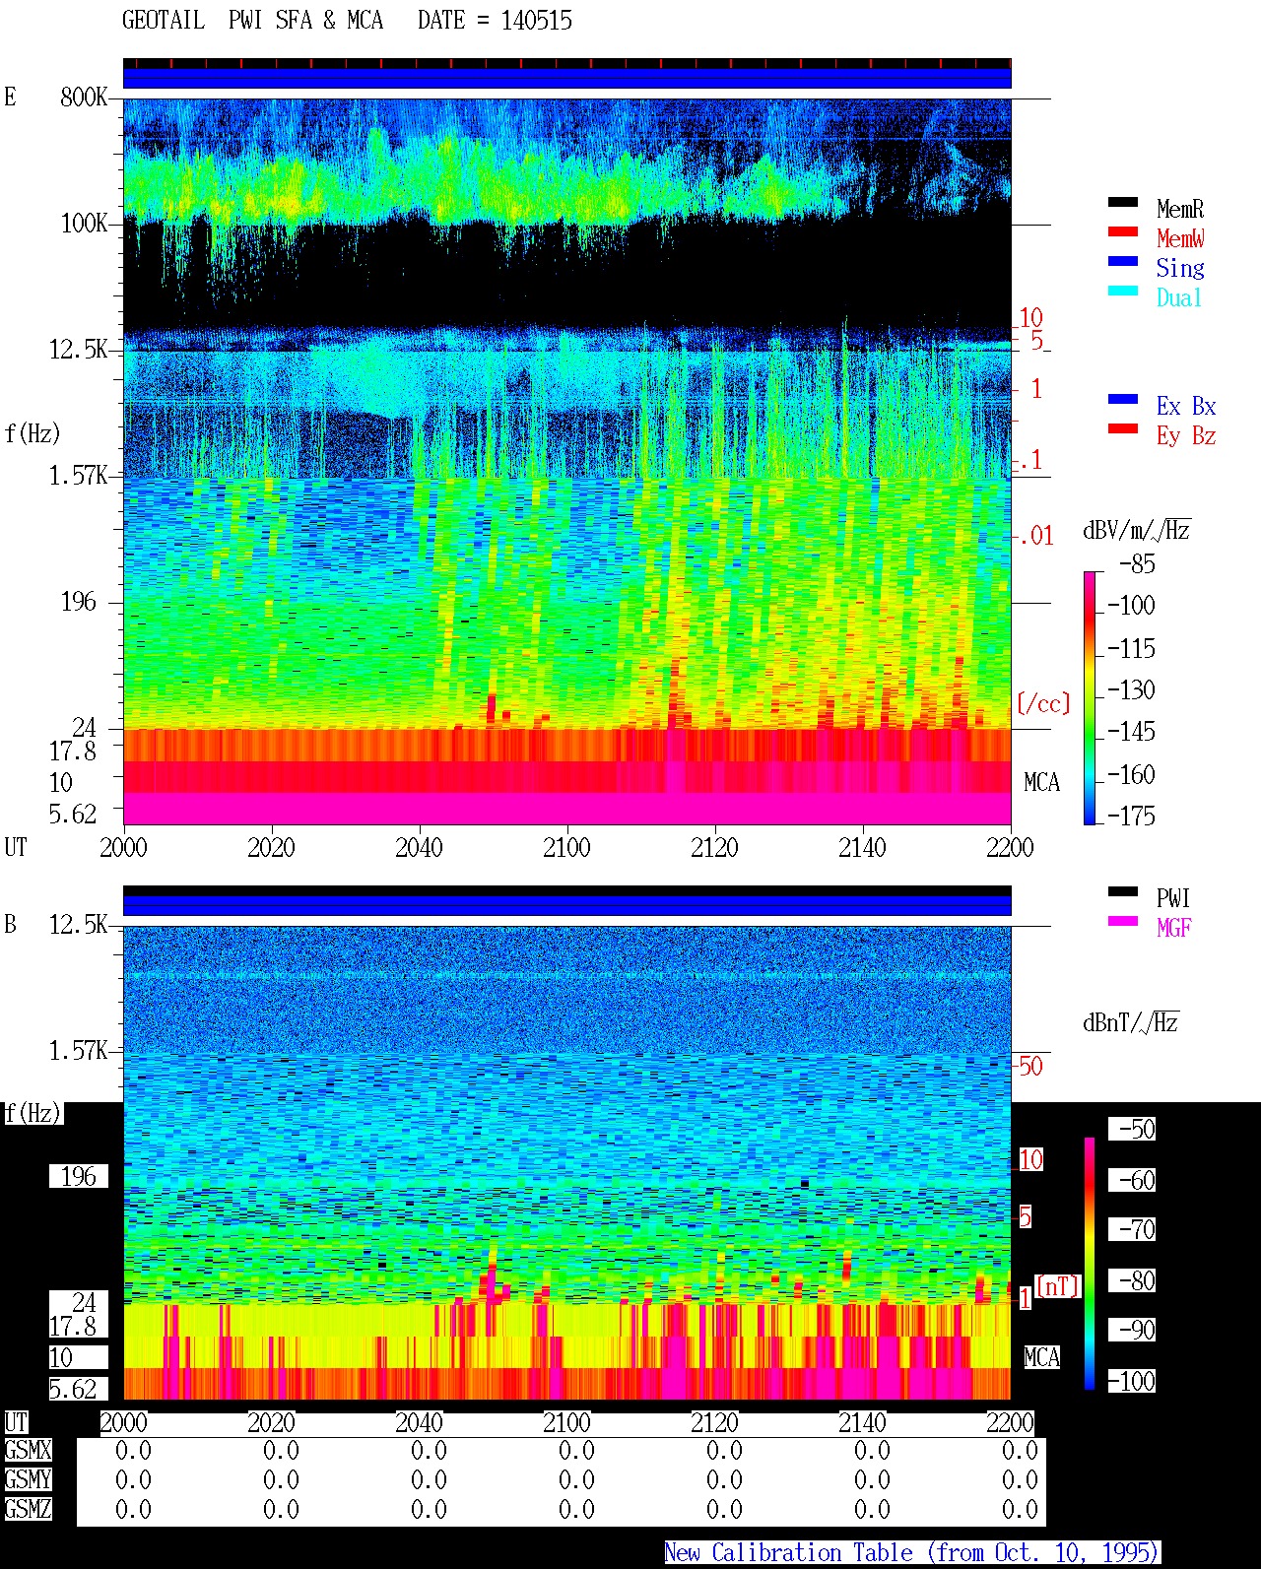Select the cyan Dual legend swatch
1261x1569 pixels.
pyautogui.click(x=1123, y=291)
